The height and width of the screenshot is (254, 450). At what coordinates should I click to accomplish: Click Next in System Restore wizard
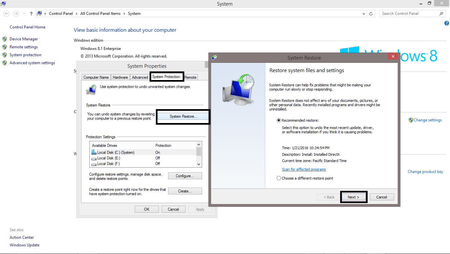click(x=353, y=197)
